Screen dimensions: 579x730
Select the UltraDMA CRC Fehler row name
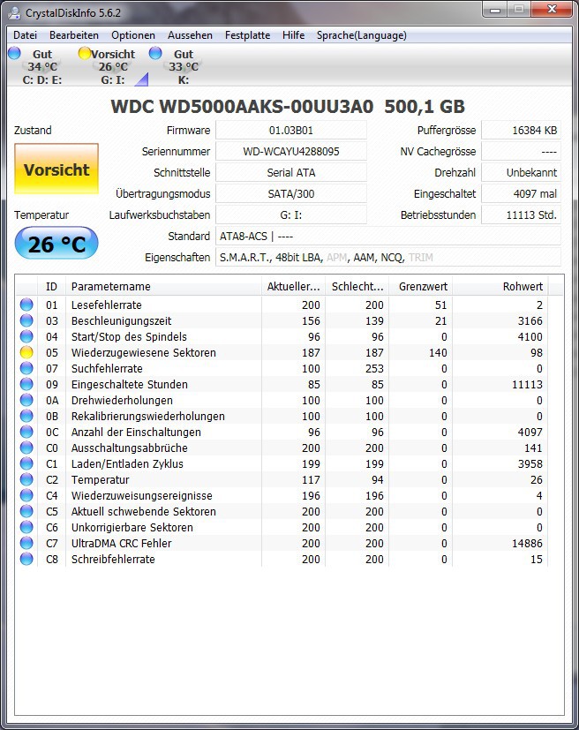click(x=121, y=543)
